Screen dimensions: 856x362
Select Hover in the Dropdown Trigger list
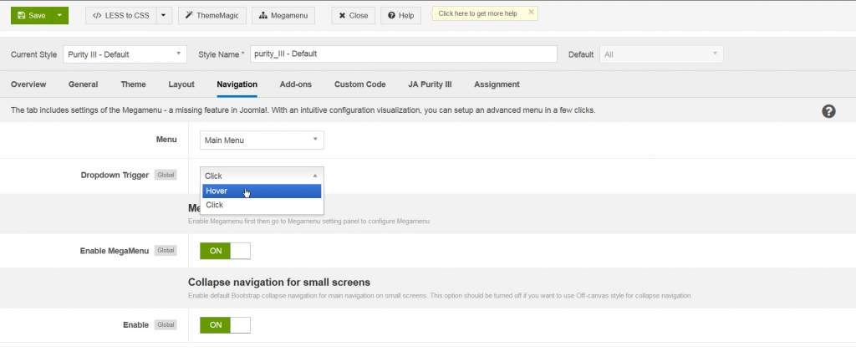261,191
